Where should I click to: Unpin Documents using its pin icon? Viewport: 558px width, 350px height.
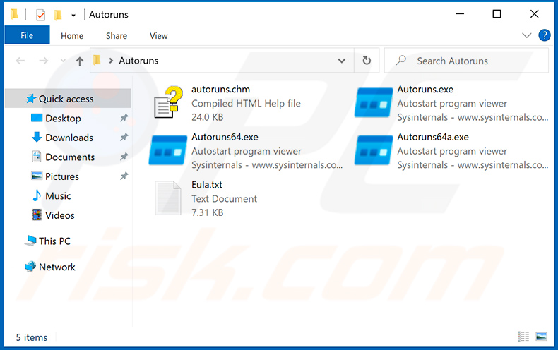click(x=124, y=157)
